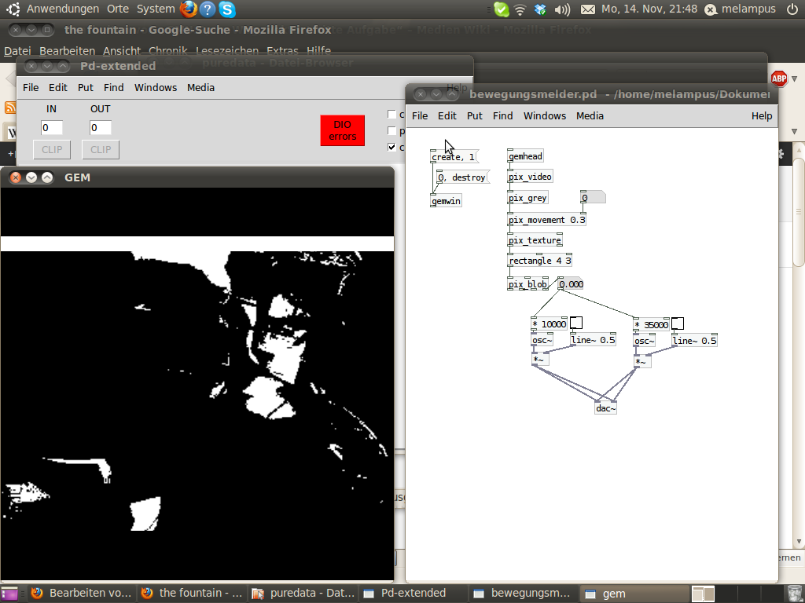Screen dimensions: 805x603
Task: Click the GEM video output window
Action: click(x=197, y=384)
